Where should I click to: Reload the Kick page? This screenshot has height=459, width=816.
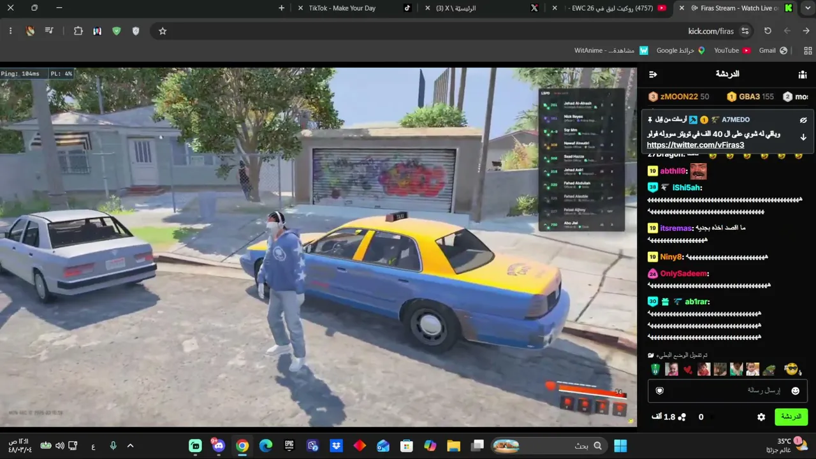click(x=768, y=31)
